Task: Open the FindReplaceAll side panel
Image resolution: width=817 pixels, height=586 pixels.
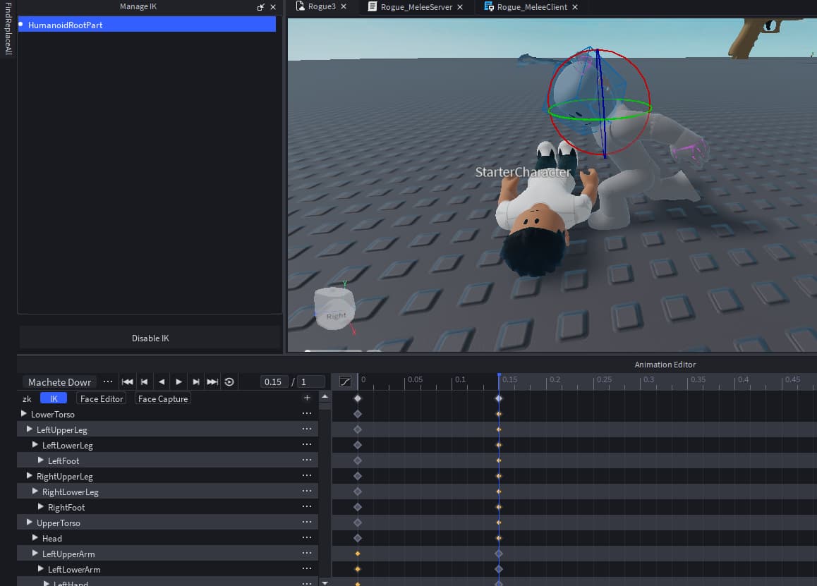Action: pos(8,28)
